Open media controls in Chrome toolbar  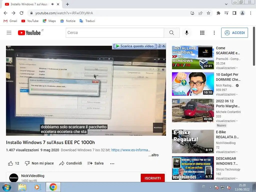(226, 13)
